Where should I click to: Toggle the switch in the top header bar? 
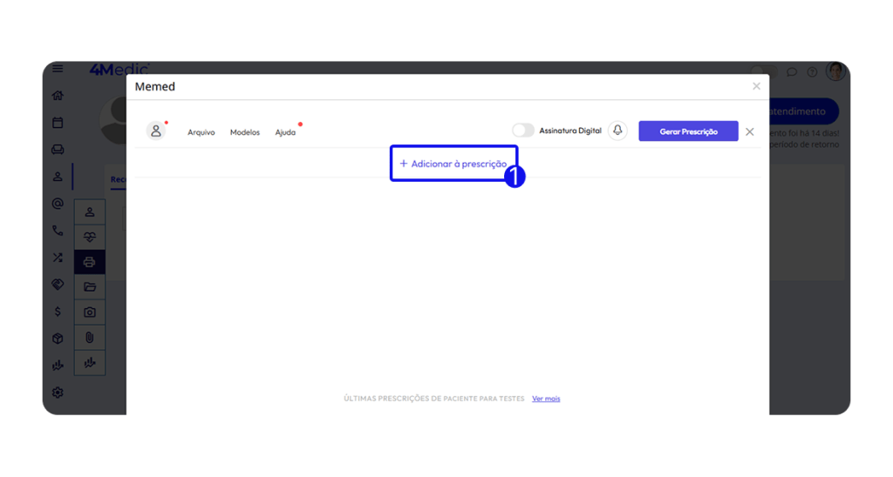pos(763,72)
